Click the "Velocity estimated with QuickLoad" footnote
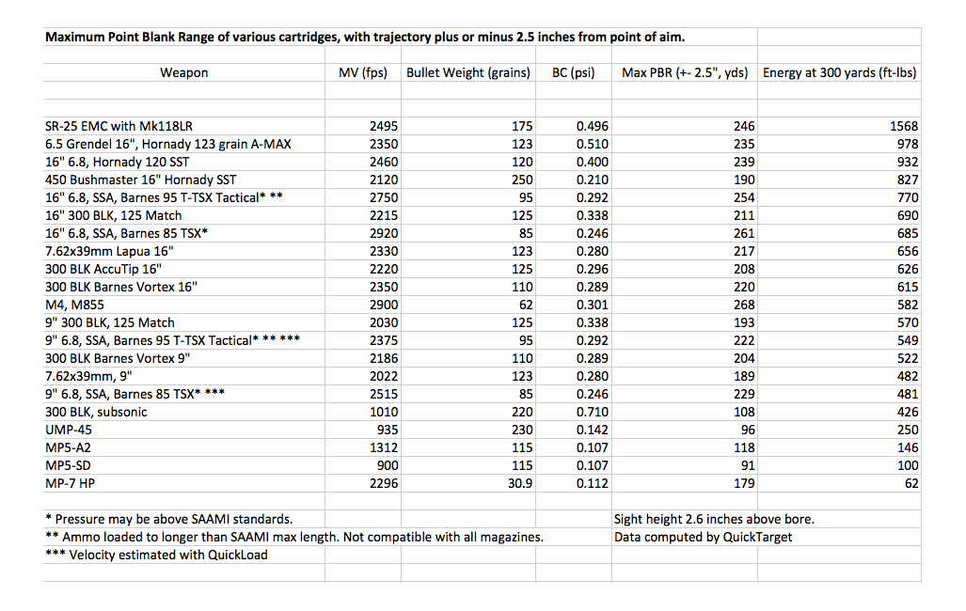The height and width of the screenshot is (611, 966). coord(156,555)
